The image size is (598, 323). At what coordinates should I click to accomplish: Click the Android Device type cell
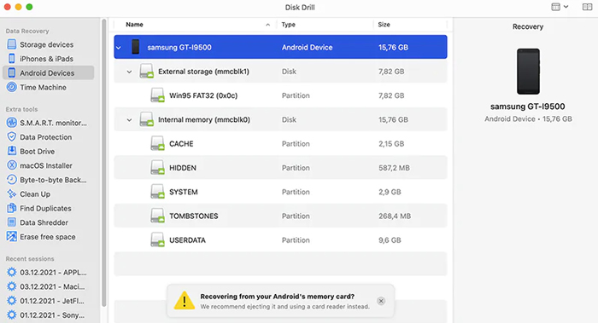[307, 48]
